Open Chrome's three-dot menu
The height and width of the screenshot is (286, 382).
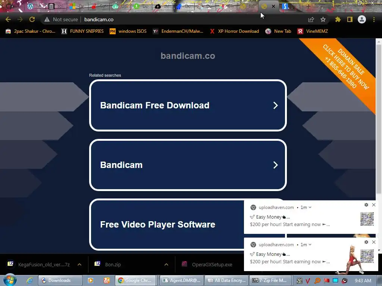coord(374,19)
